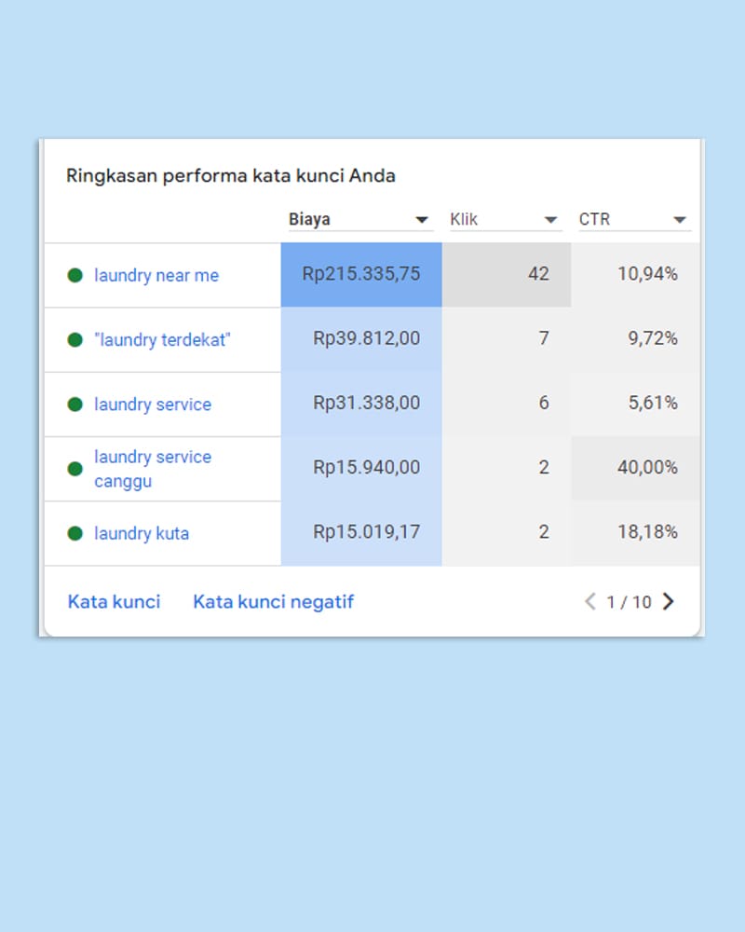Screen dimensions: 745x932
Task: Go to next page of keywords
Action: pyautogui.click(x=668, y=602)
